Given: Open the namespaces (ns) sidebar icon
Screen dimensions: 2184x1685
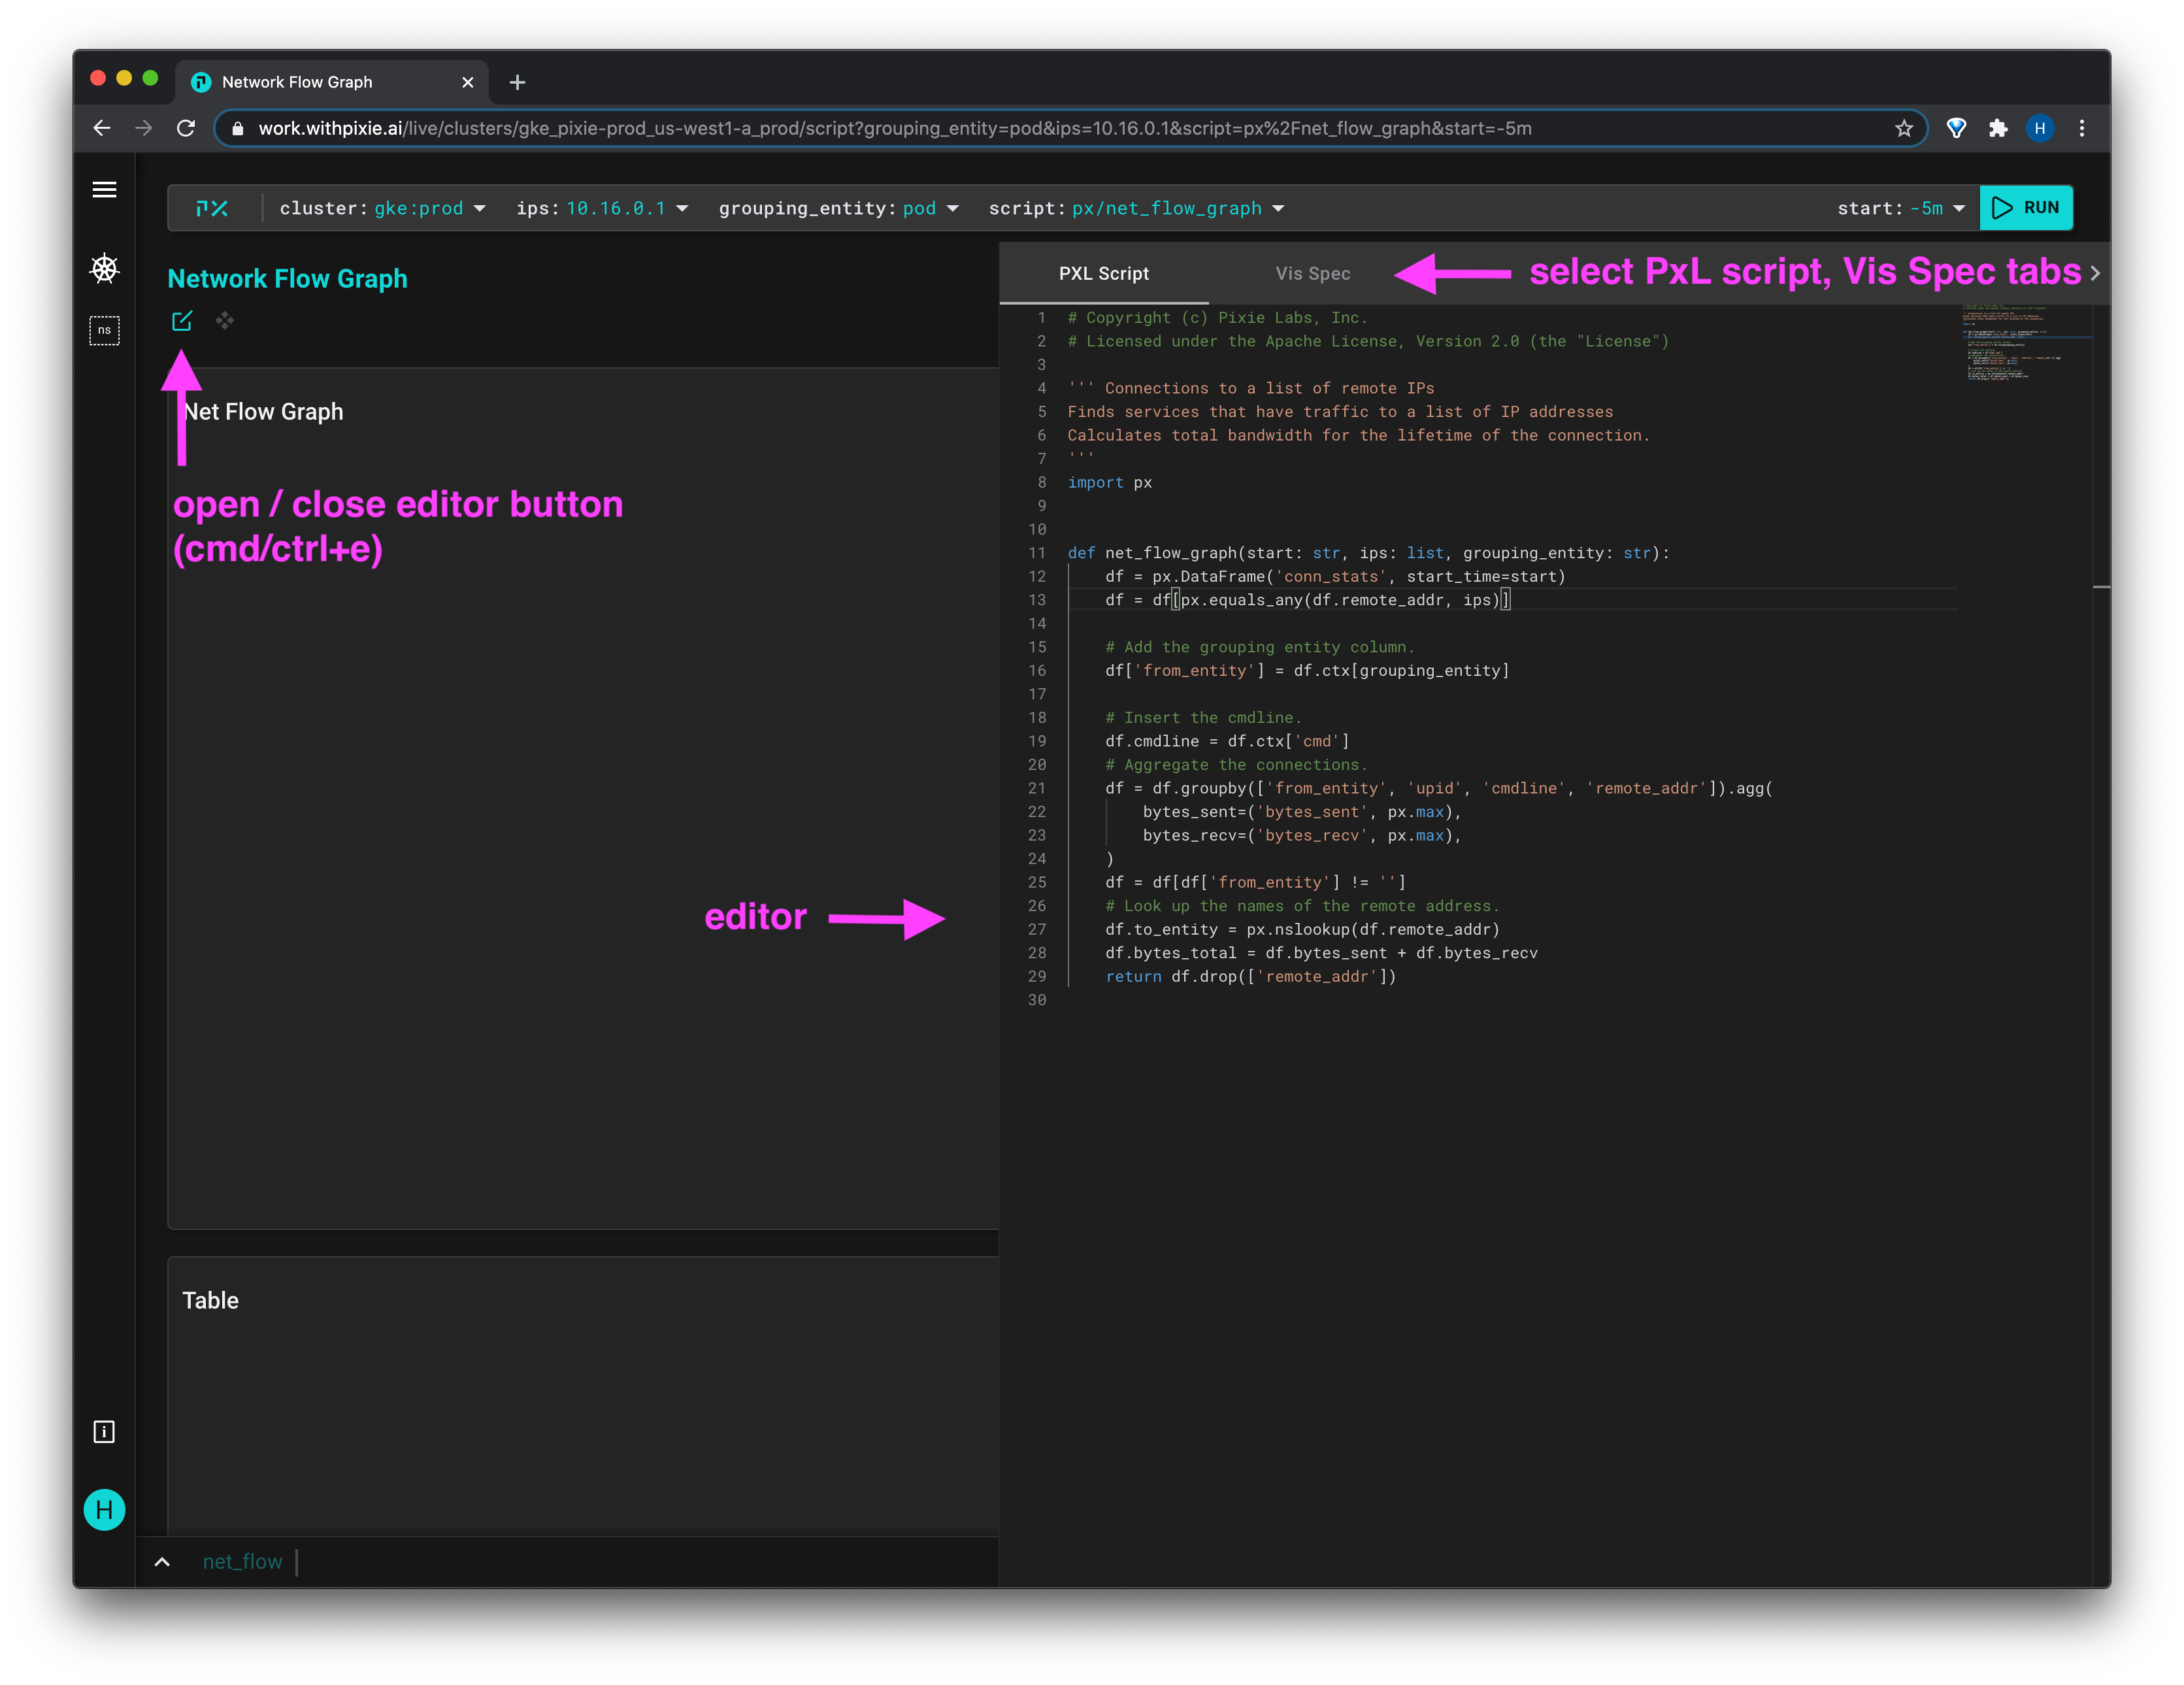Looking at the screenshot, I should click(x=104, y=330).
